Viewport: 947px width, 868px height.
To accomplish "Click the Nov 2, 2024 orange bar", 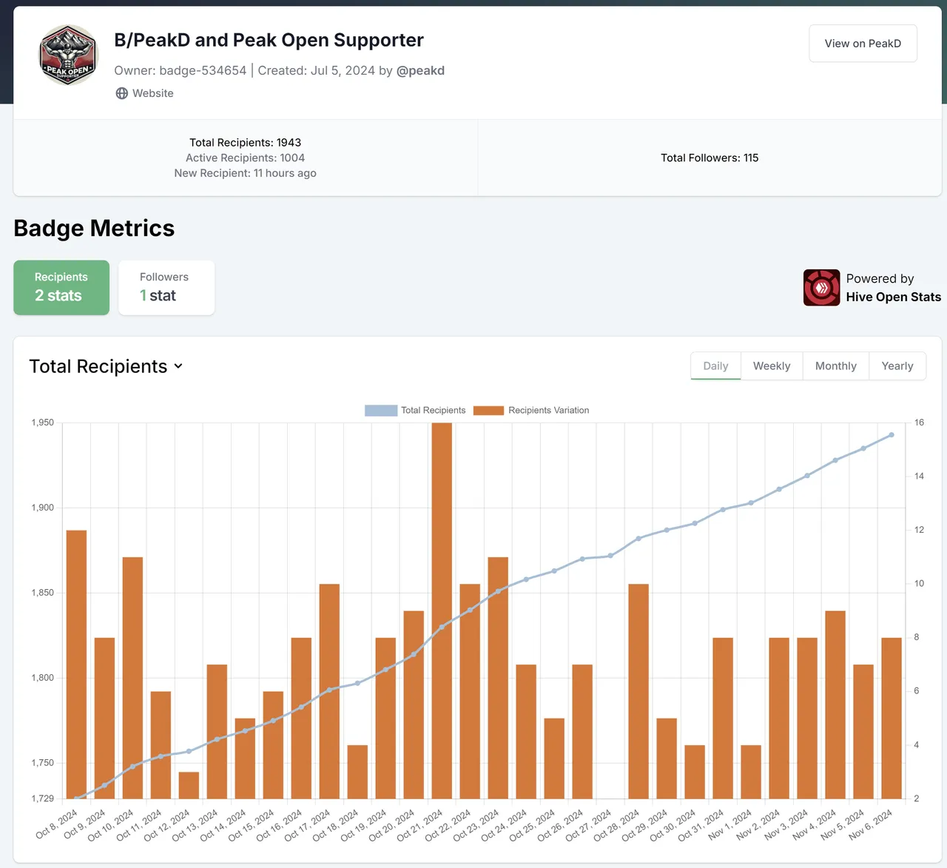I will (x=779, y=718).
